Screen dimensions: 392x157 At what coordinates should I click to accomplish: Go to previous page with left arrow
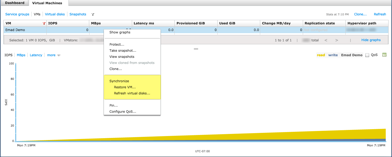pyautogui.click(x=326, y=40)
